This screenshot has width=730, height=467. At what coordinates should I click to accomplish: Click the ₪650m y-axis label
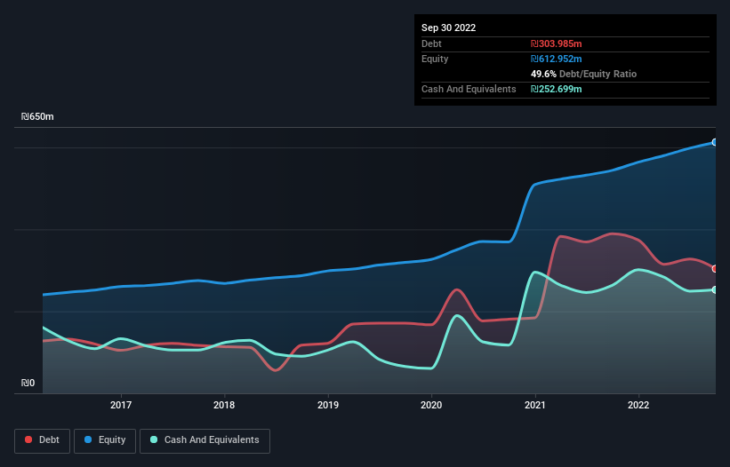point(37,116)
